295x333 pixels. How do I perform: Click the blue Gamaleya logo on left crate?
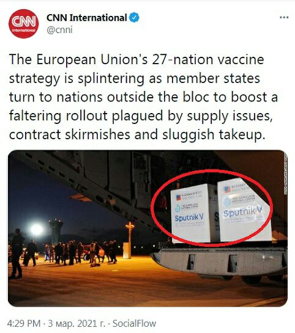pyautogui.click(x=178, y=208)
